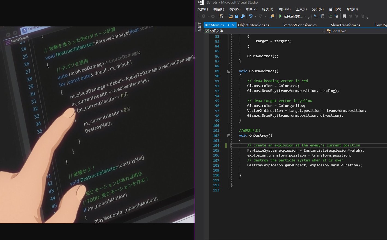
Task: Switch to the ObjectExtensions.cs tab
Action: [253, 25]
